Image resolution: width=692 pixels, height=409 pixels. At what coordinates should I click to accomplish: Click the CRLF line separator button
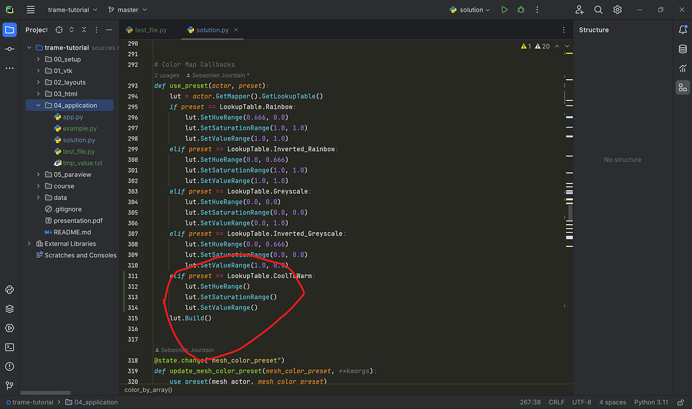(556, 402)
